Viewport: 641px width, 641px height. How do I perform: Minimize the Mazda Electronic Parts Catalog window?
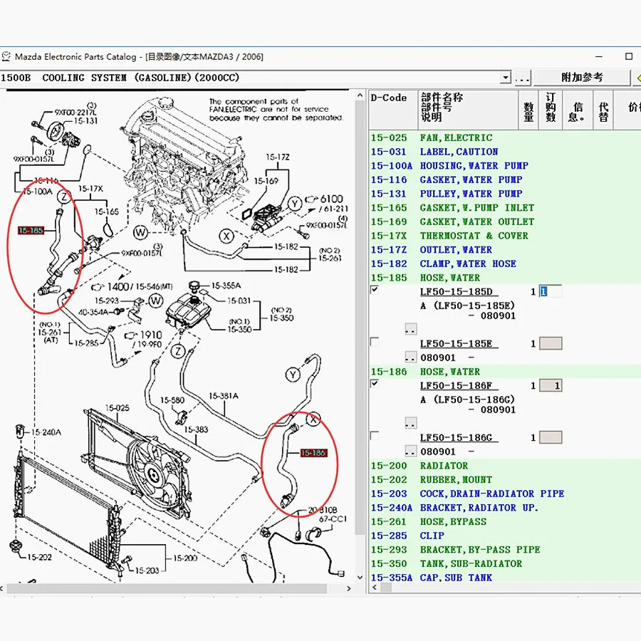(599, 56)
